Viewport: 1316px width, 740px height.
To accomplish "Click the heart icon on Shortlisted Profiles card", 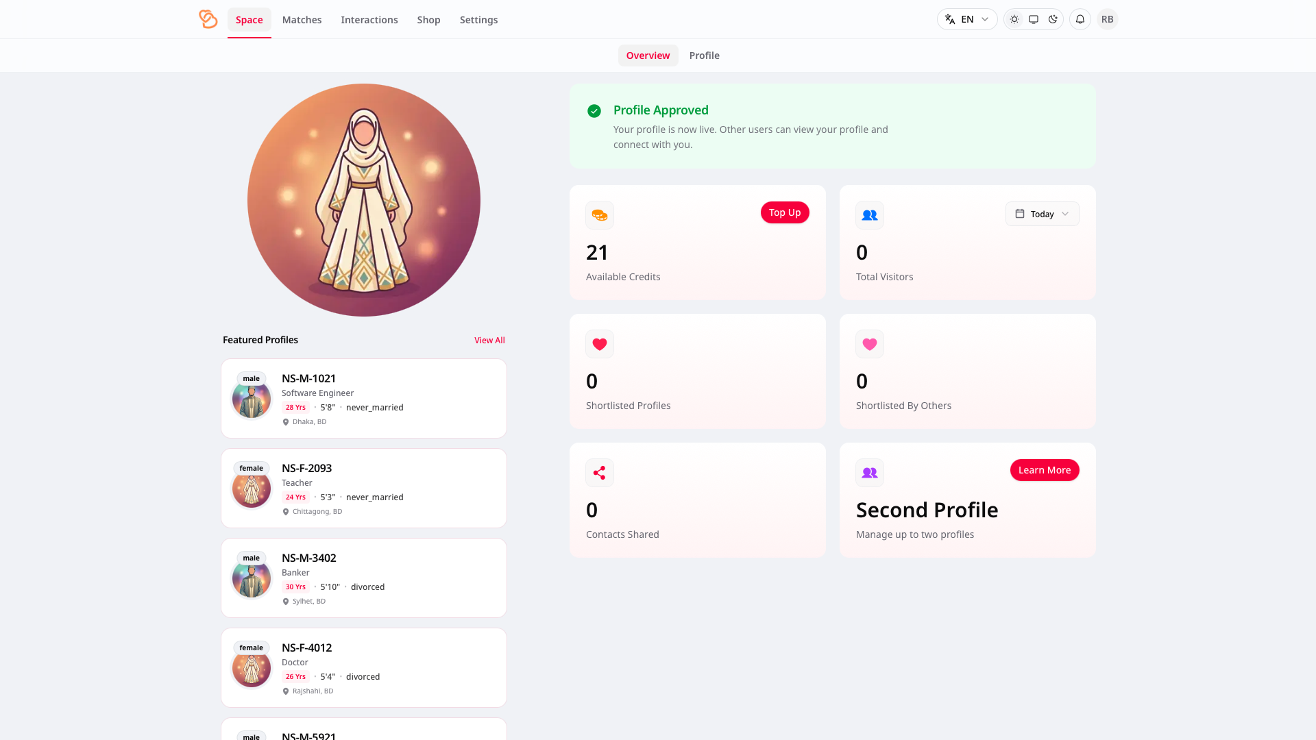I will pos(599,343).
